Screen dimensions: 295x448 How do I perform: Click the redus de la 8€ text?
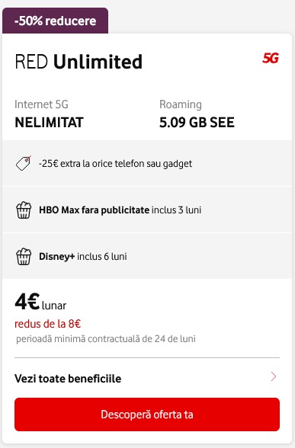(x=48, y=324)
